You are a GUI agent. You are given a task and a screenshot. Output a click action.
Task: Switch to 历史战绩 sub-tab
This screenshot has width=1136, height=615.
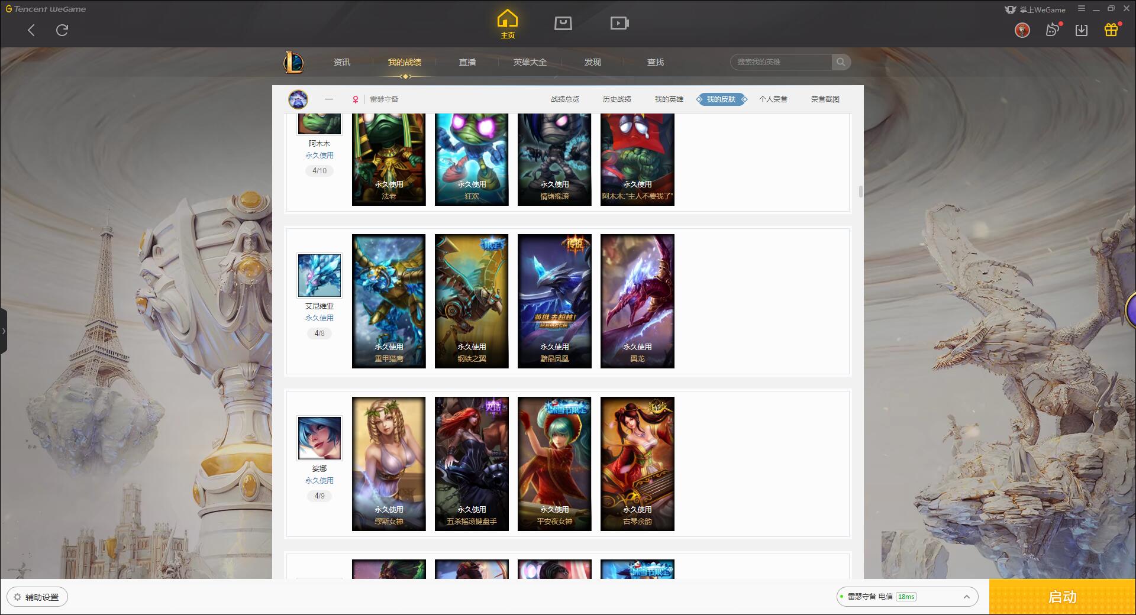click(617, 99)
